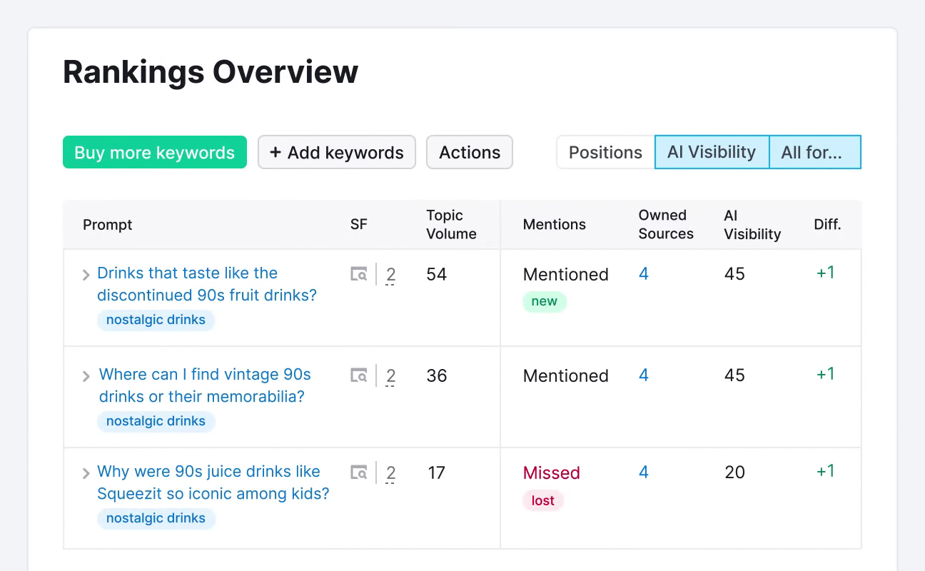This screenshot has width=925, height=571.
Task: Select the AI Visibility tab
Action: [711, 152]
